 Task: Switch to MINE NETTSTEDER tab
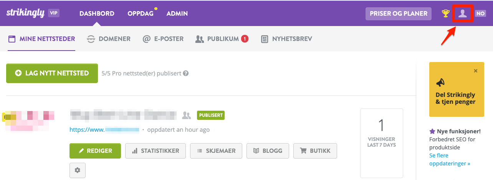pos(41,39)
